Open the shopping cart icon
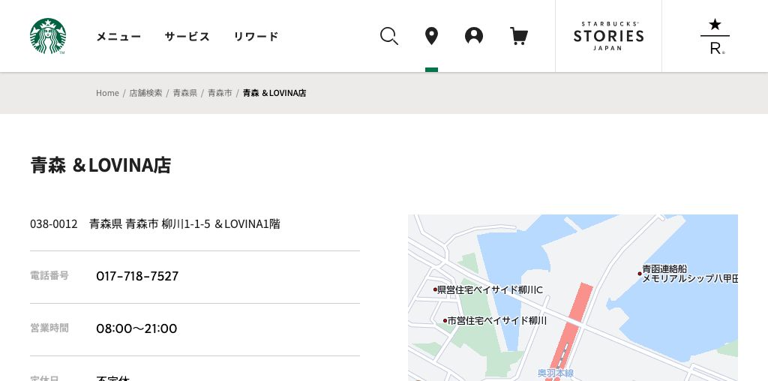The width and height of the screenshot is (768, 381). (x=519, y=36)
